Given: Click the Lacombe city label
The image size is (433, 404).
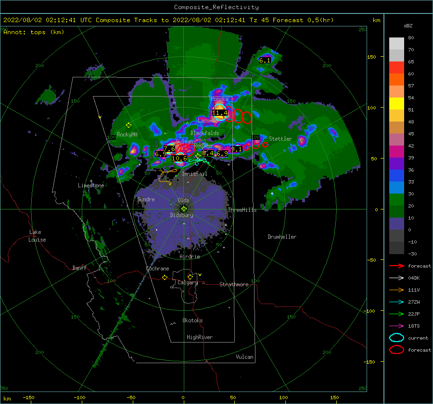Looking at the screenshot, I should (208, 121).
